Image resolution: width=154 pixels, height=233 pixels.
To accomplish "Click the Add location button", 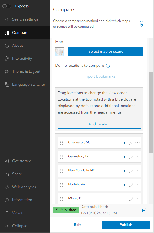I will tap(99, 124).
